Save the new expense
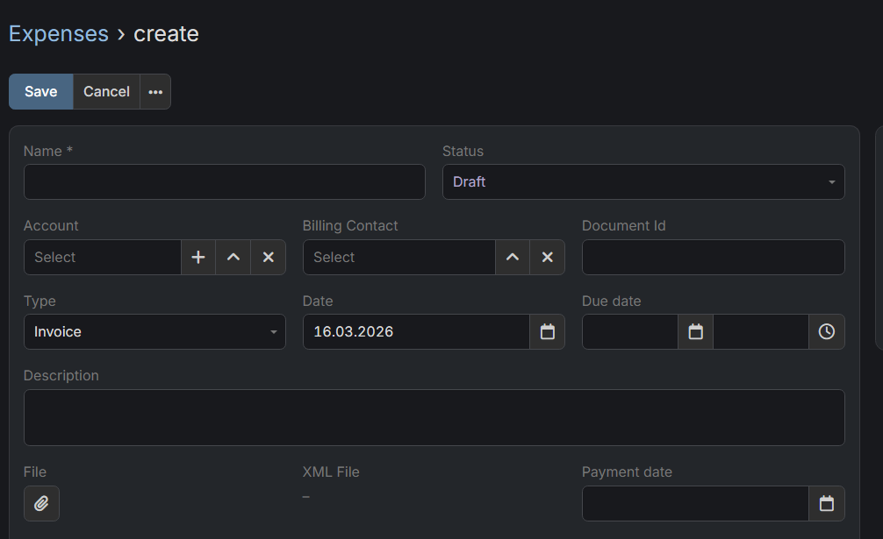The image size is (883, 539). 40,91
